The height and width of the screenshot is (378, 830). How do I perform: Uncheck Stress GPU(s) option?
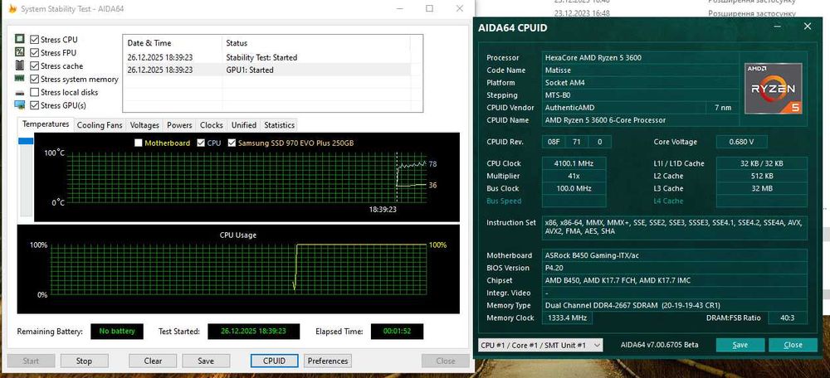[x=34, y=105]
